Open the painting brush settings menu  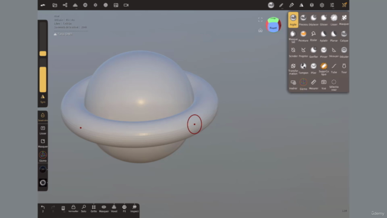coord(291,5)
